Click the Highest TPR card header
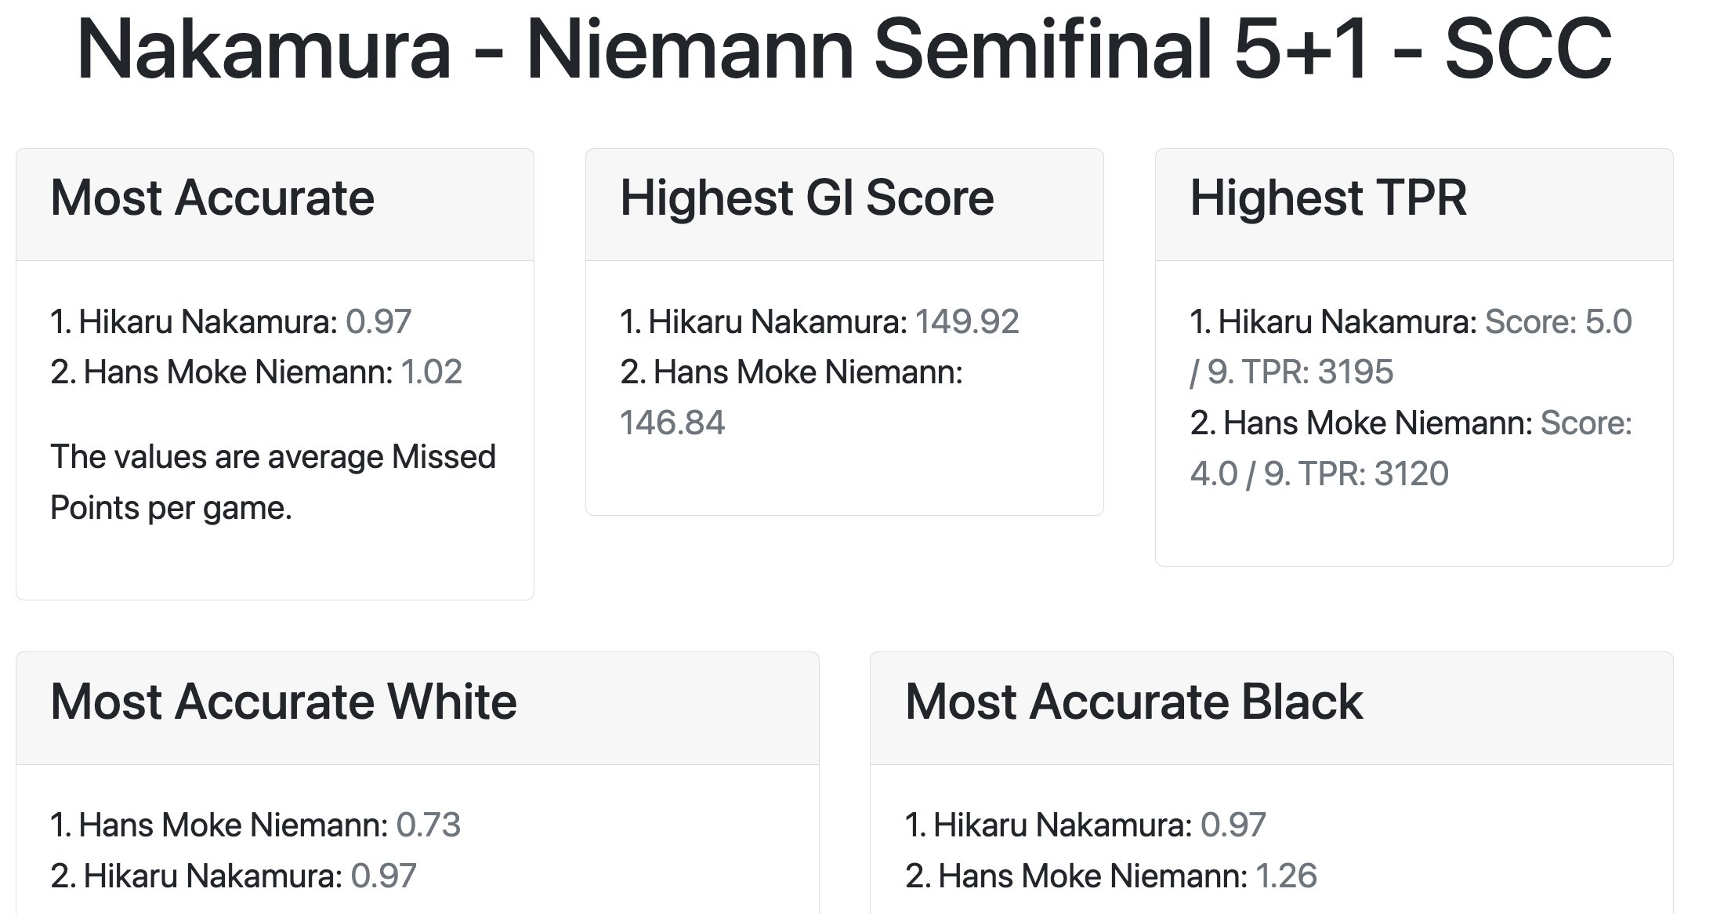Screen dimensions: 1713x914 (x=1327, y=198)
